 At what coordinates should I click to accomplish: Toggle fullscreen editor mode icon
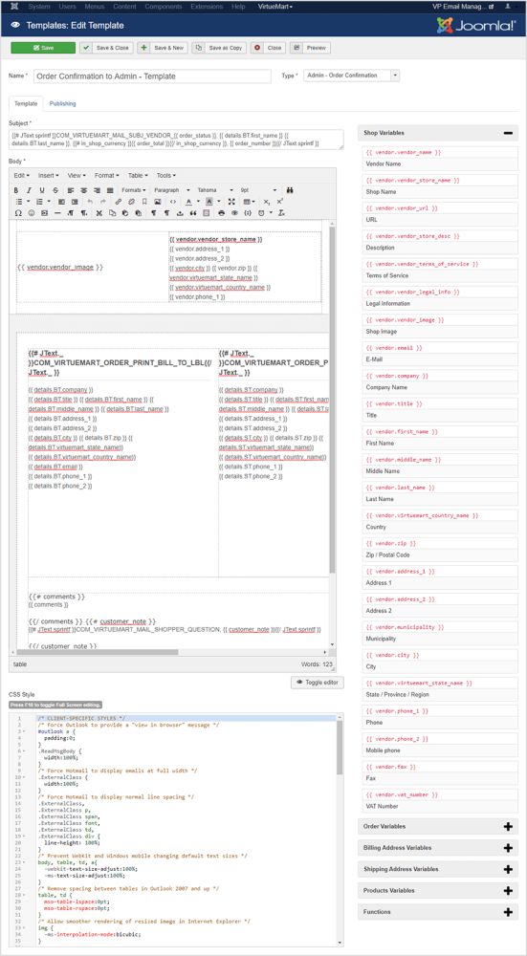(x=231, y=201)
